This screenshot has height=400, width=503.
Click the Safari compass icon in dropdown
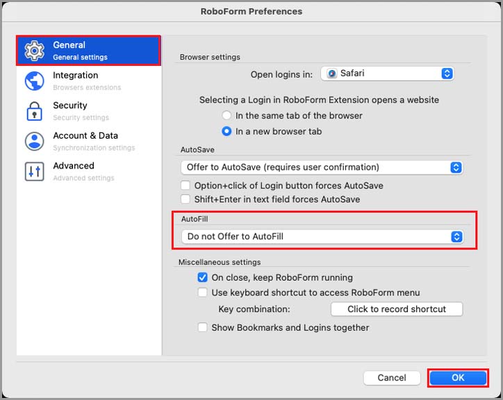[332, 73]
